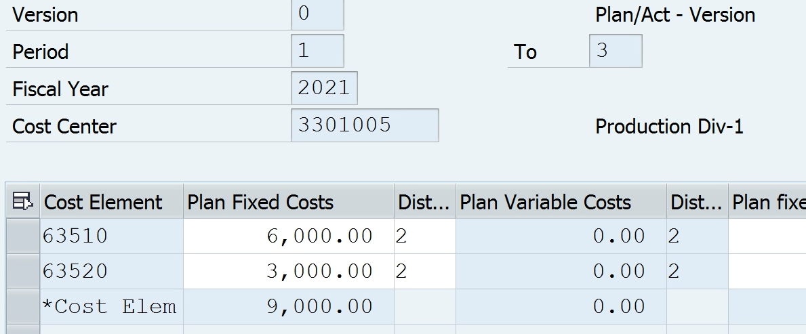The image size is (806, 334).
Task: Click the Cost Element column header
Action: 104,202
